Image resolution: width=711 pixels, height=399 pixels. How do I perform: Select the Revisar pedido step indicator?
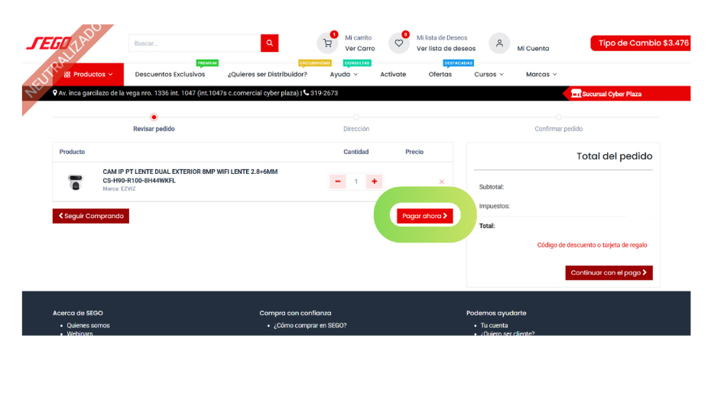(154, 117)
